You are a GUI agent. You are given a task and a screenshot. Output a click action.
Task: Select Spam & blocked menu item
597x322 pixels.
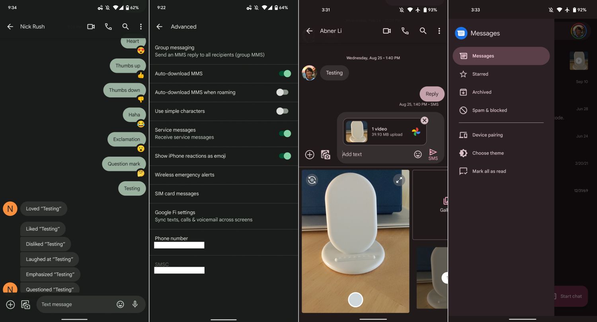[489, 110]
